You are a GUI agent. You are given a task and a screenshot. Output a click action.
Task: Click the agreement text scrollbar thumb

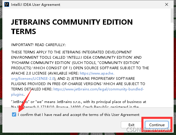tap(172, 16)
